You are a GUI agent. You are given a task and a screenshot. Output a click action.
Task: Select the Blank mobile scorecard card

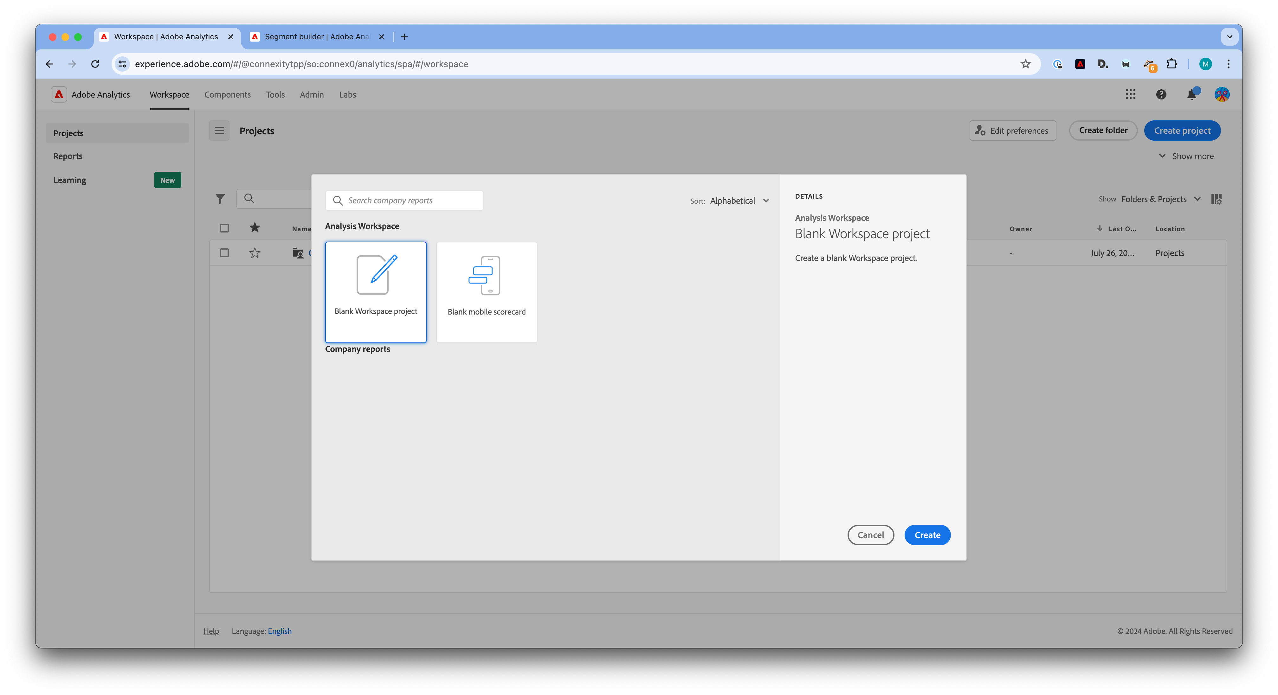[x=487, y=292]
